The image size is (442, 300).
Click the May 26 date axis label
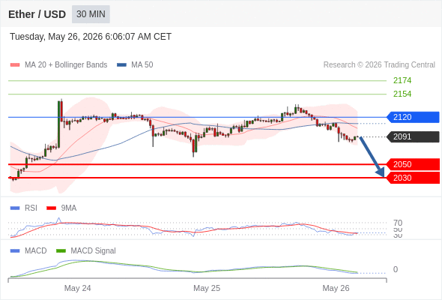[336, 288]
